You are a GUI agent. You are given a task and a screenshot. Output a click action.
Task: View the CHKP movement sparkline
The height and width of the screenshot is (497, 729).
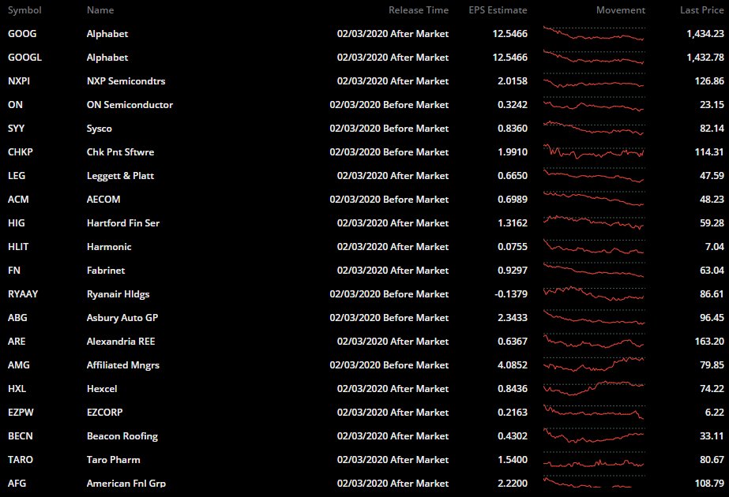(594, 152)
